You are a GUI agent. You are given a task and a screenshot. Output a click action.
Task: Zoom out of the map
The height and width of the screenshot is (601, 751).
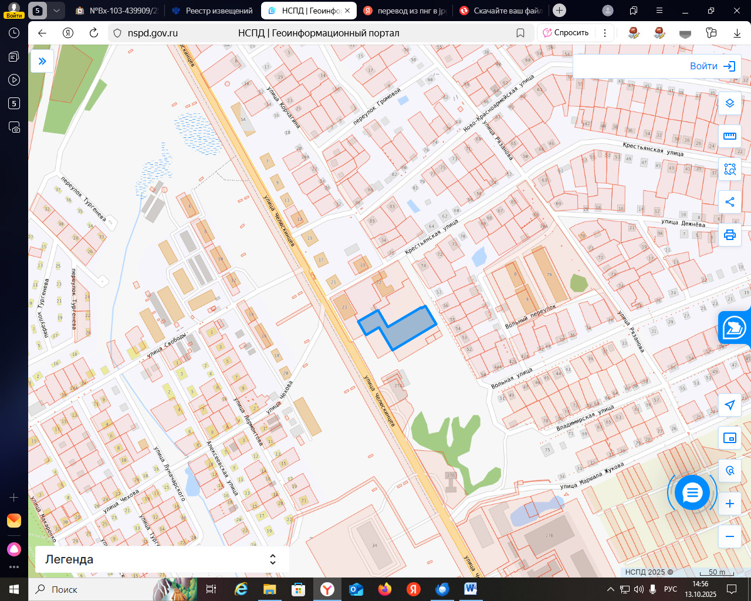click(x=730, y=536)
